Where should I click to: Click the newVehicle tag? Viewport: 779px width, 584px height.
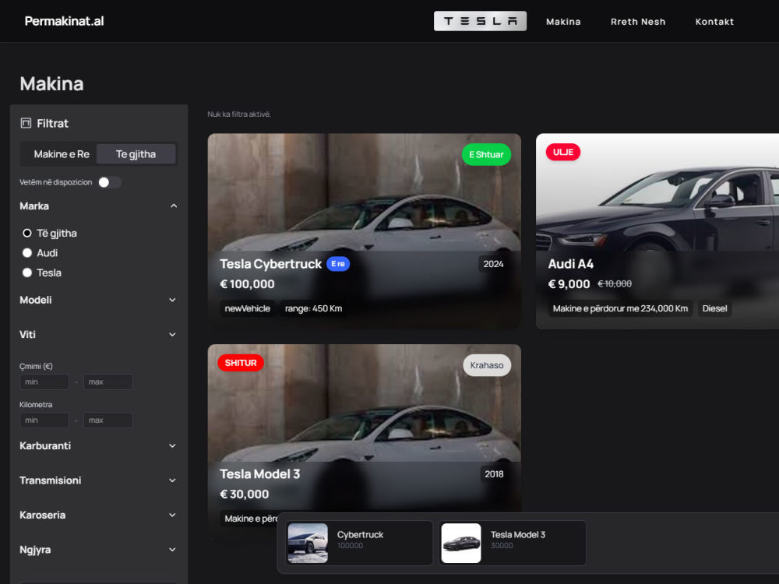[248, 308]
